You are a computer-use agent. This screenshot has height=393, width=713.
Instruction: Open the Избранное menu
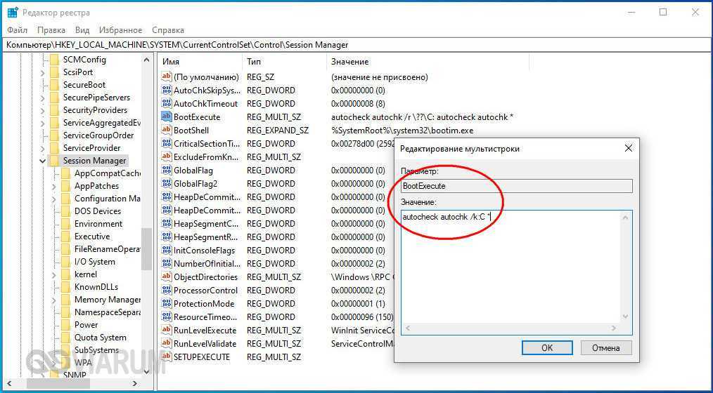click(x=120, y=30)
